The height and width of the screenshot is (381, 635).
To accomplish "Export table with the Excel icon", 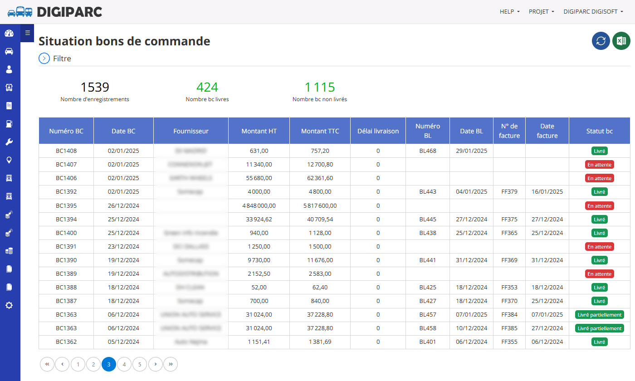I will 621,41.
